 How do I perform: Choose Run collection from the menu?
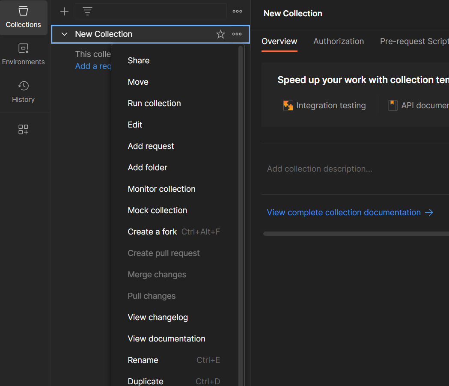154,103
